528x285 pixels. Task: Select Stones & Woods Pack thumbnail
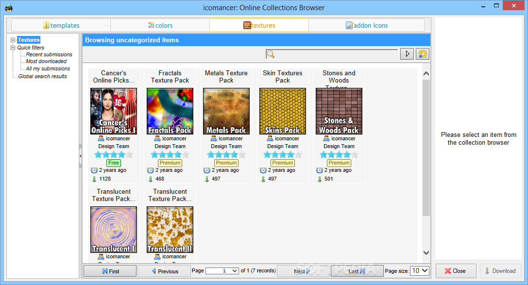(x=339, y=111)
